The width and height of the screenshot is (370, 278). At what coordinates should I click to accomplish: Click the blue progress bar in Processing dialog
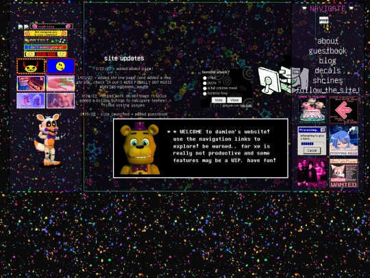click(x=312, y=143)
